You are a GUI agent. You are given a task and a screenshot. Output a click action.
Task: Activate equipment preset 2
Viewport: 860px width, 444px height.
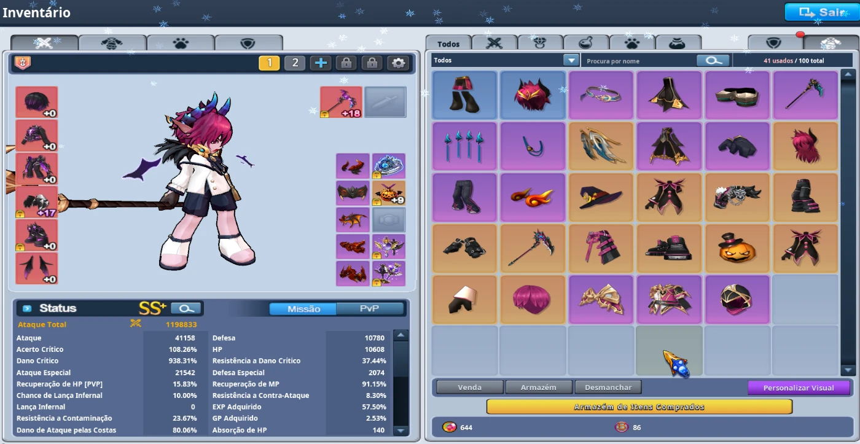(295, 63)
